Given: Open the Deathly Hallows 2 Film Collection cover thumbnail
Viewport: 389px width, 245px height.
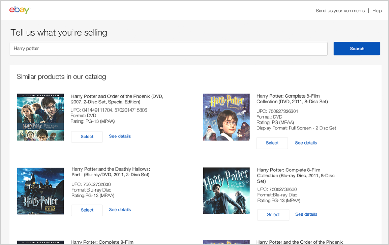Looking at the screenshot, I should (40, 117).
